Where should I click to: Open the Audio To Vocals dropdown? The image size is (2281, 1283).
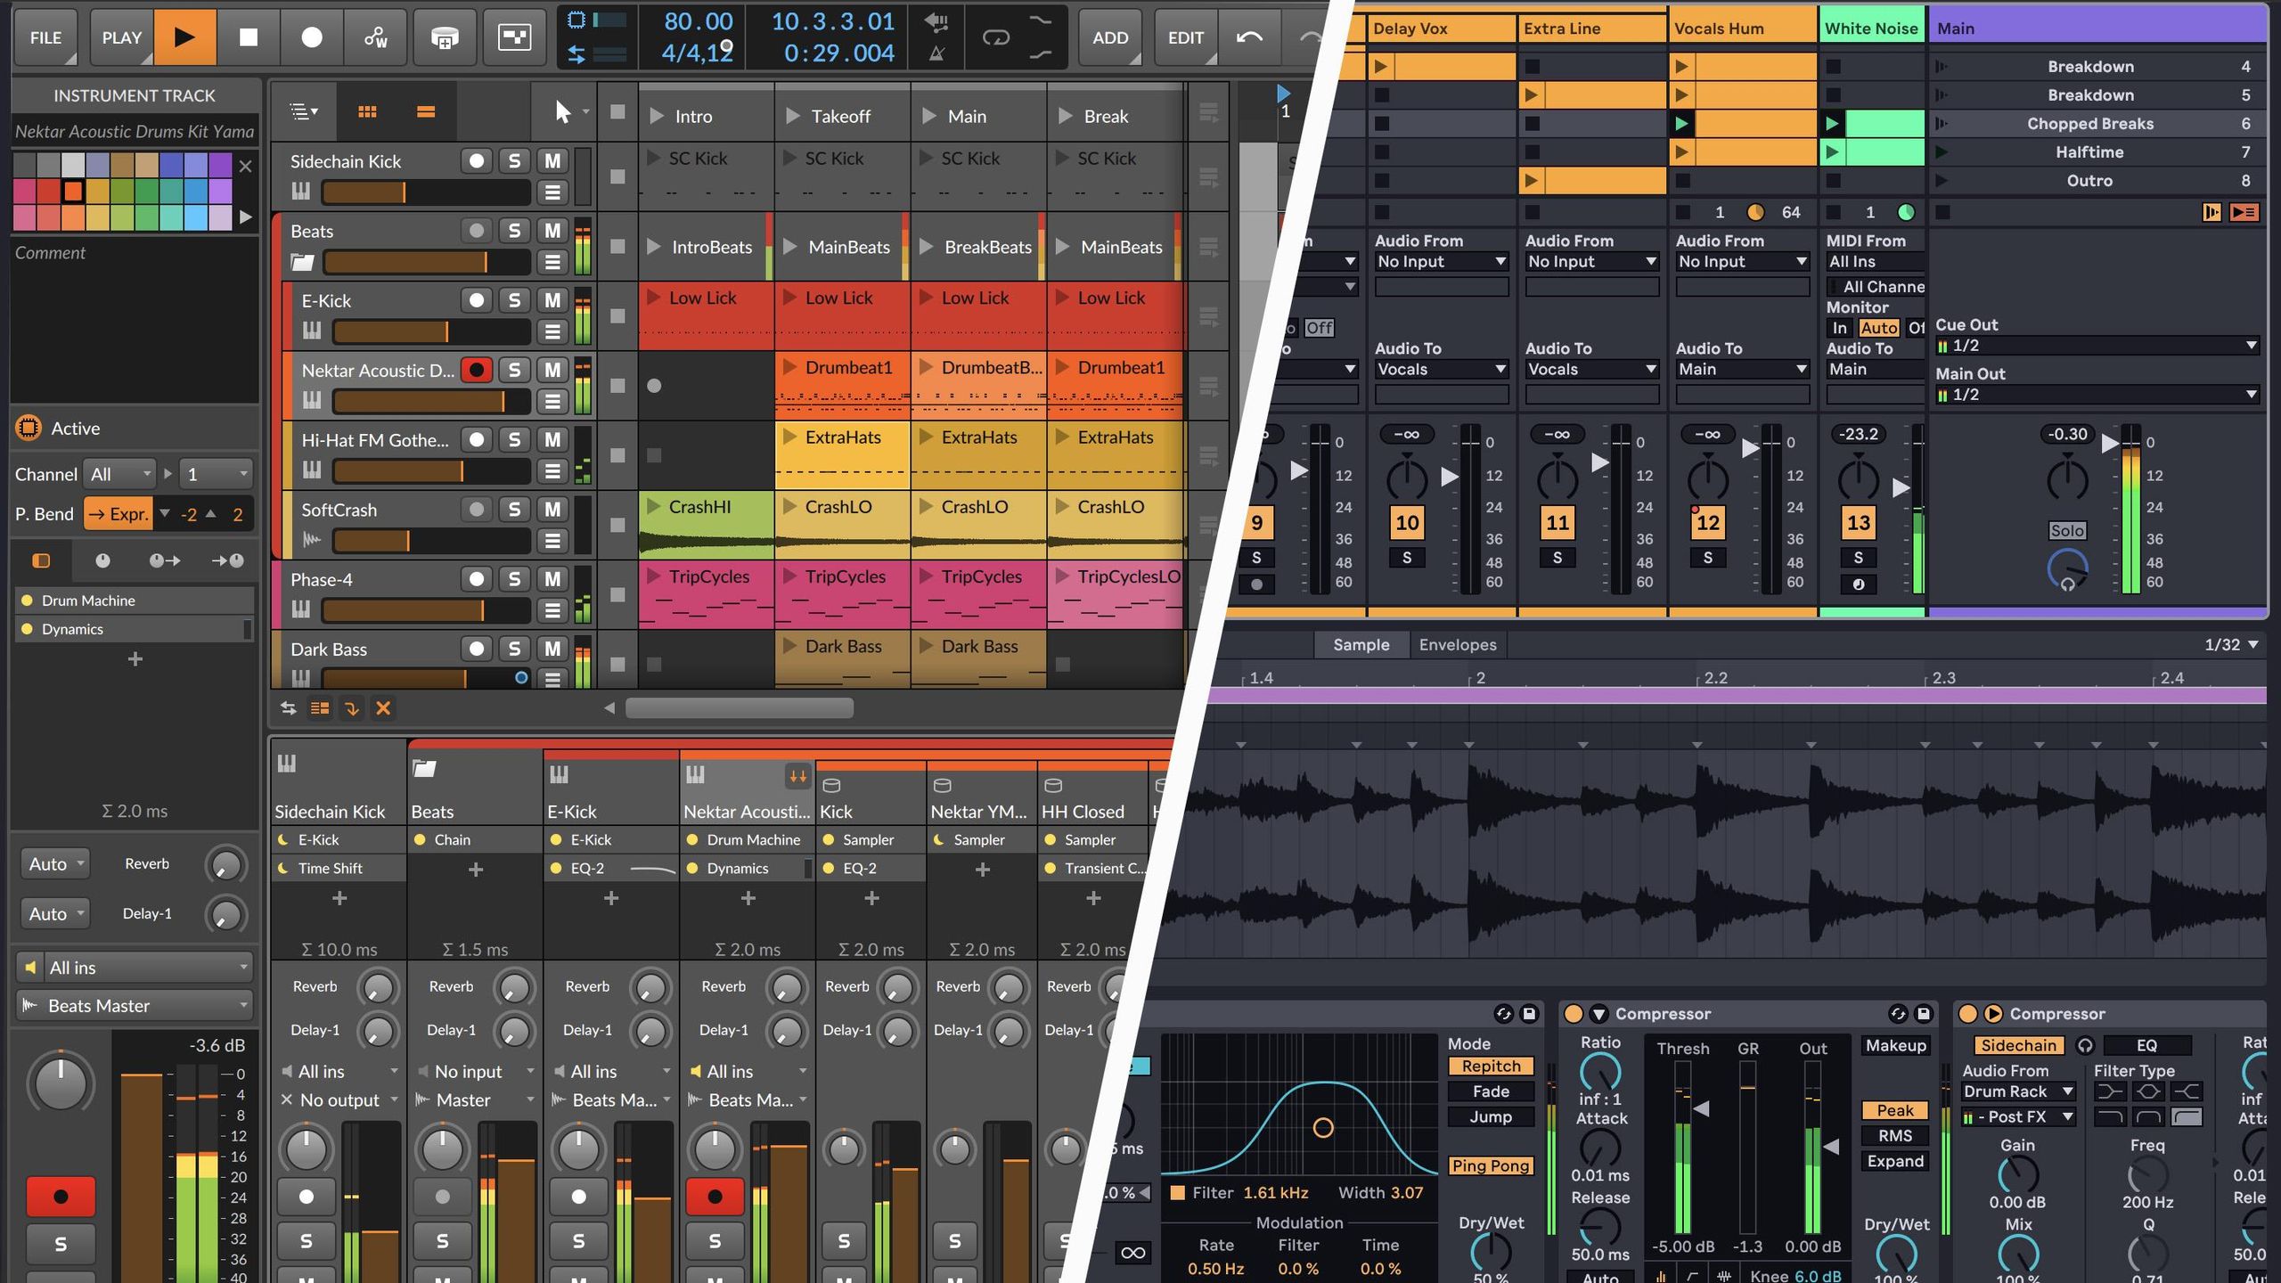tap(1441, 369)
